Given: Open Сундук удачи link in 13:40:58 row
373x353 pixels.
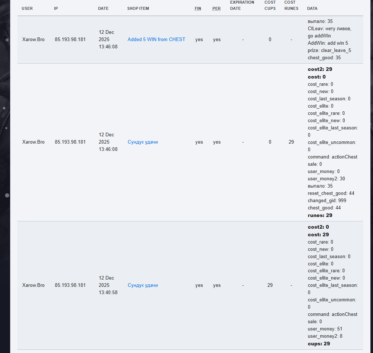Looking at the screenshot, I should pyautogui.click(x=143, y=285).
